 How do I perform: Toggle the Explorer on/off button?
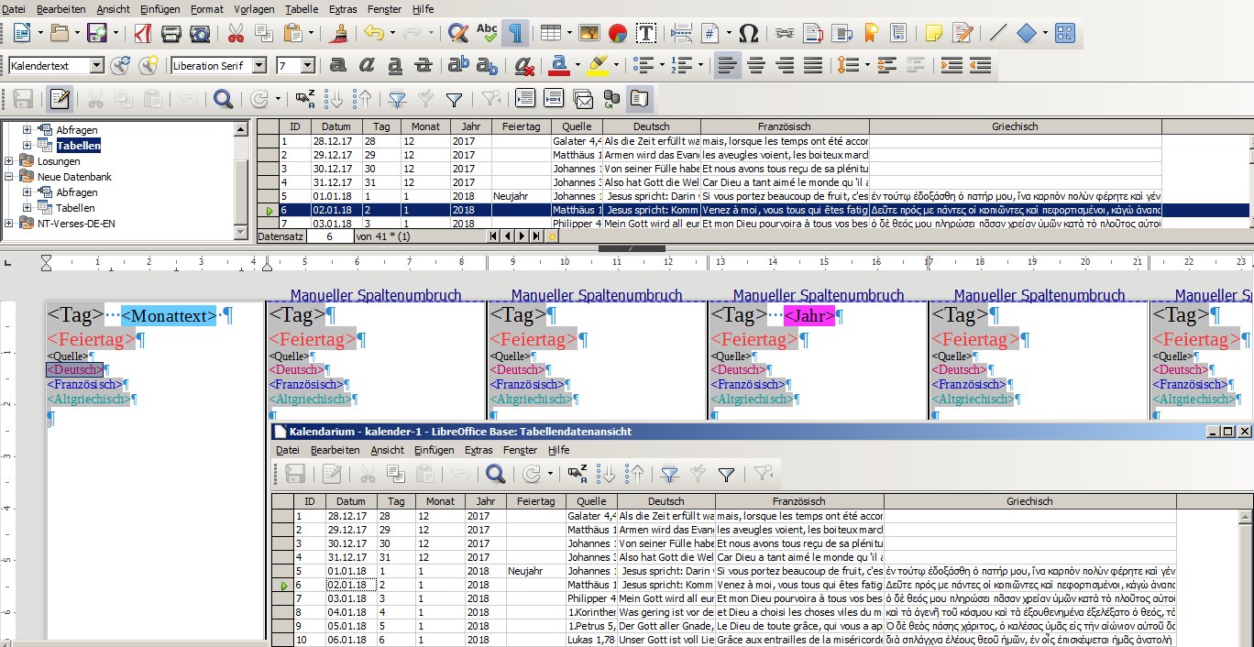[x=639, y=98]
